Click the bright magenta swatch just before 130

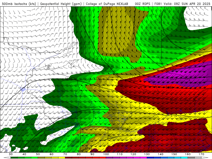tap(143, 158)
